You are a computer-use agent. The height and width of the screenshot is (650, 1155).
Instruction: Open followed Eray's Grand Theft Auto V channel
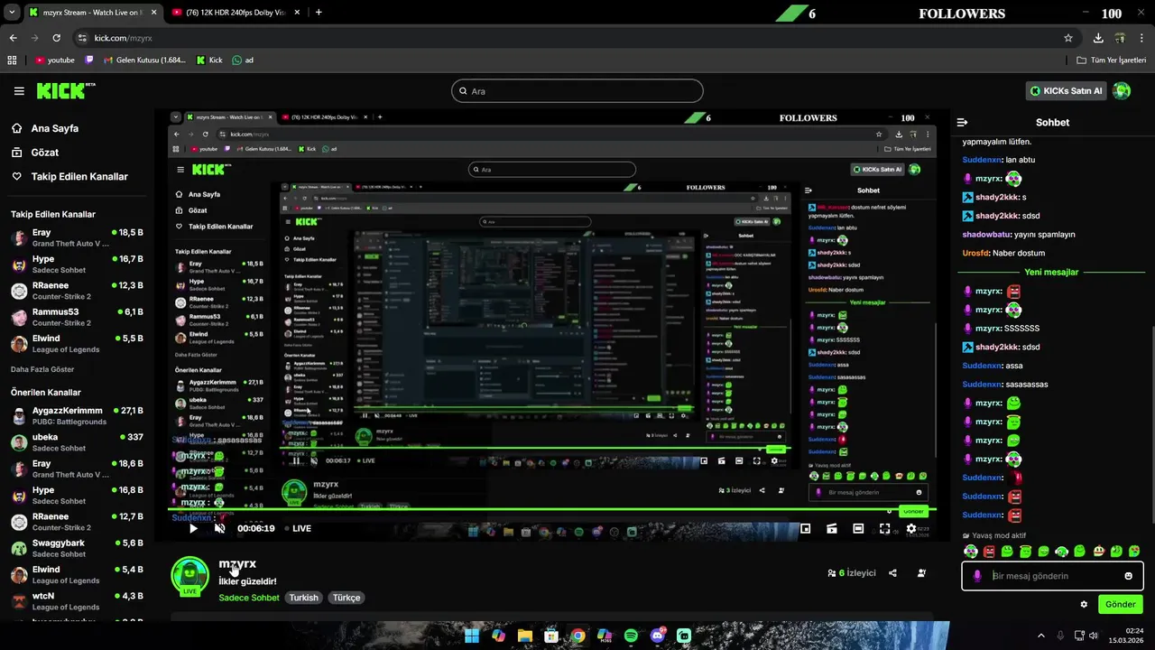(x=76, y=237)
